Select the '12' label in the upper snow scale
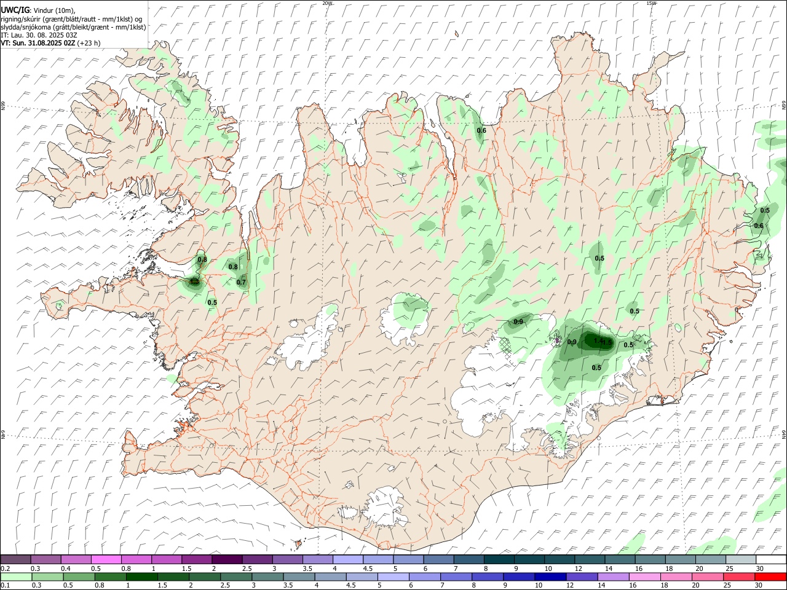This screenshot has height=590, width=787. coord(579,568)
